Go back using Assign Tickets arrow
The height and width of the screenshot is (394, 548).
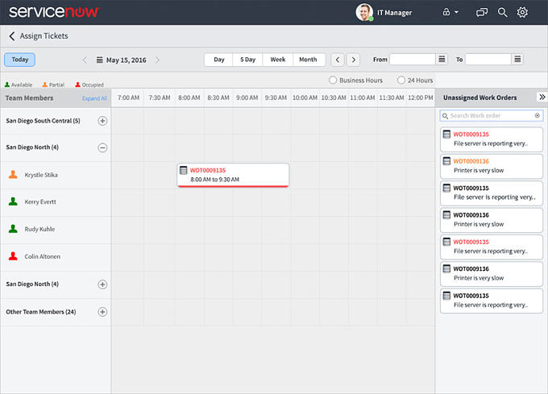[x=12, y=36]
